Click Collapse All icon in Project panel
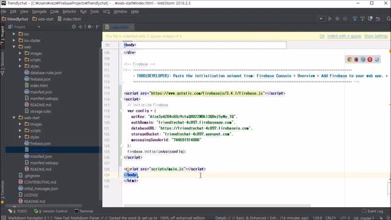Image resolution: width=391 pixels, height=220 pixels. [80, 27]
